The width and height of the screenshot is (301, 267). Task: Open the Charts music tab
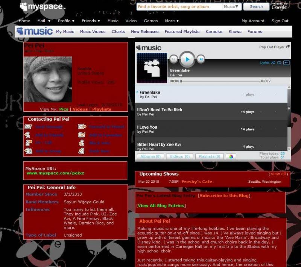tap(118, 32)
